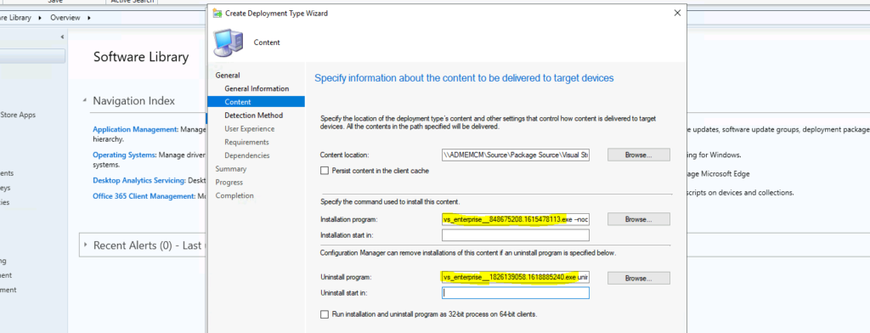Click the Installation start in field
This screenshot has width=870, height=333.
coord(516,235)
